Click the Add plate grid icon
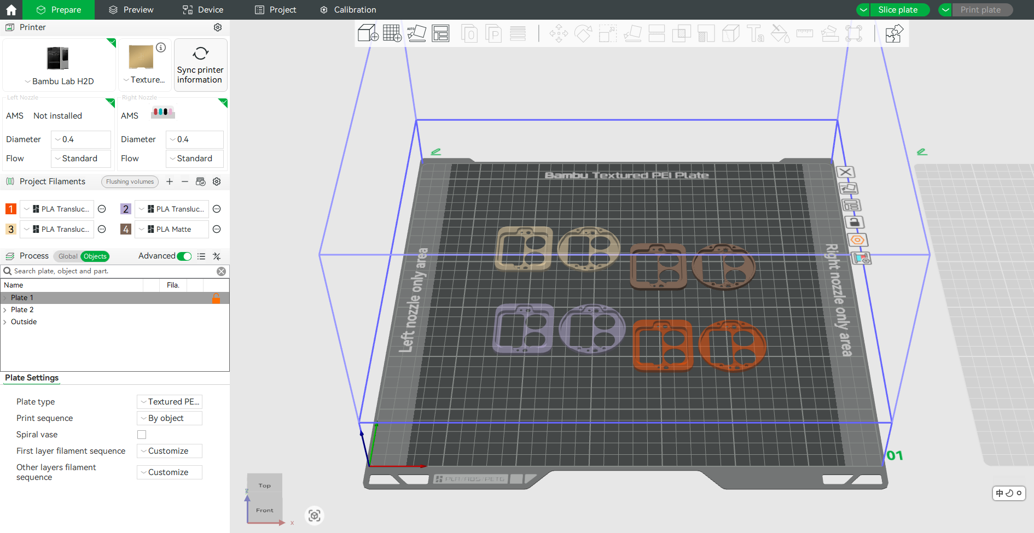 392,33
